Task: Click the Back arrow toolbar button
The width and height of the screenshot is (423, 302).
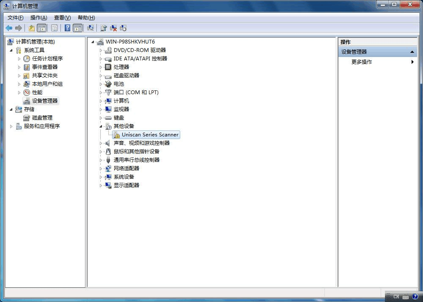Action: point(9,28)
